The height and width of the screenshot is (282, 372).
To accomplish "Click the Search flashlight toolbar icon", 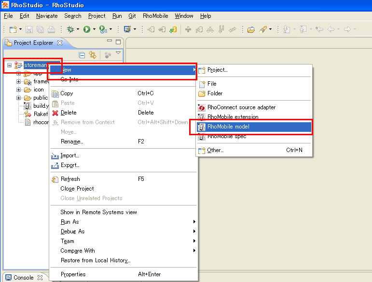I will [x=263, y=29].
